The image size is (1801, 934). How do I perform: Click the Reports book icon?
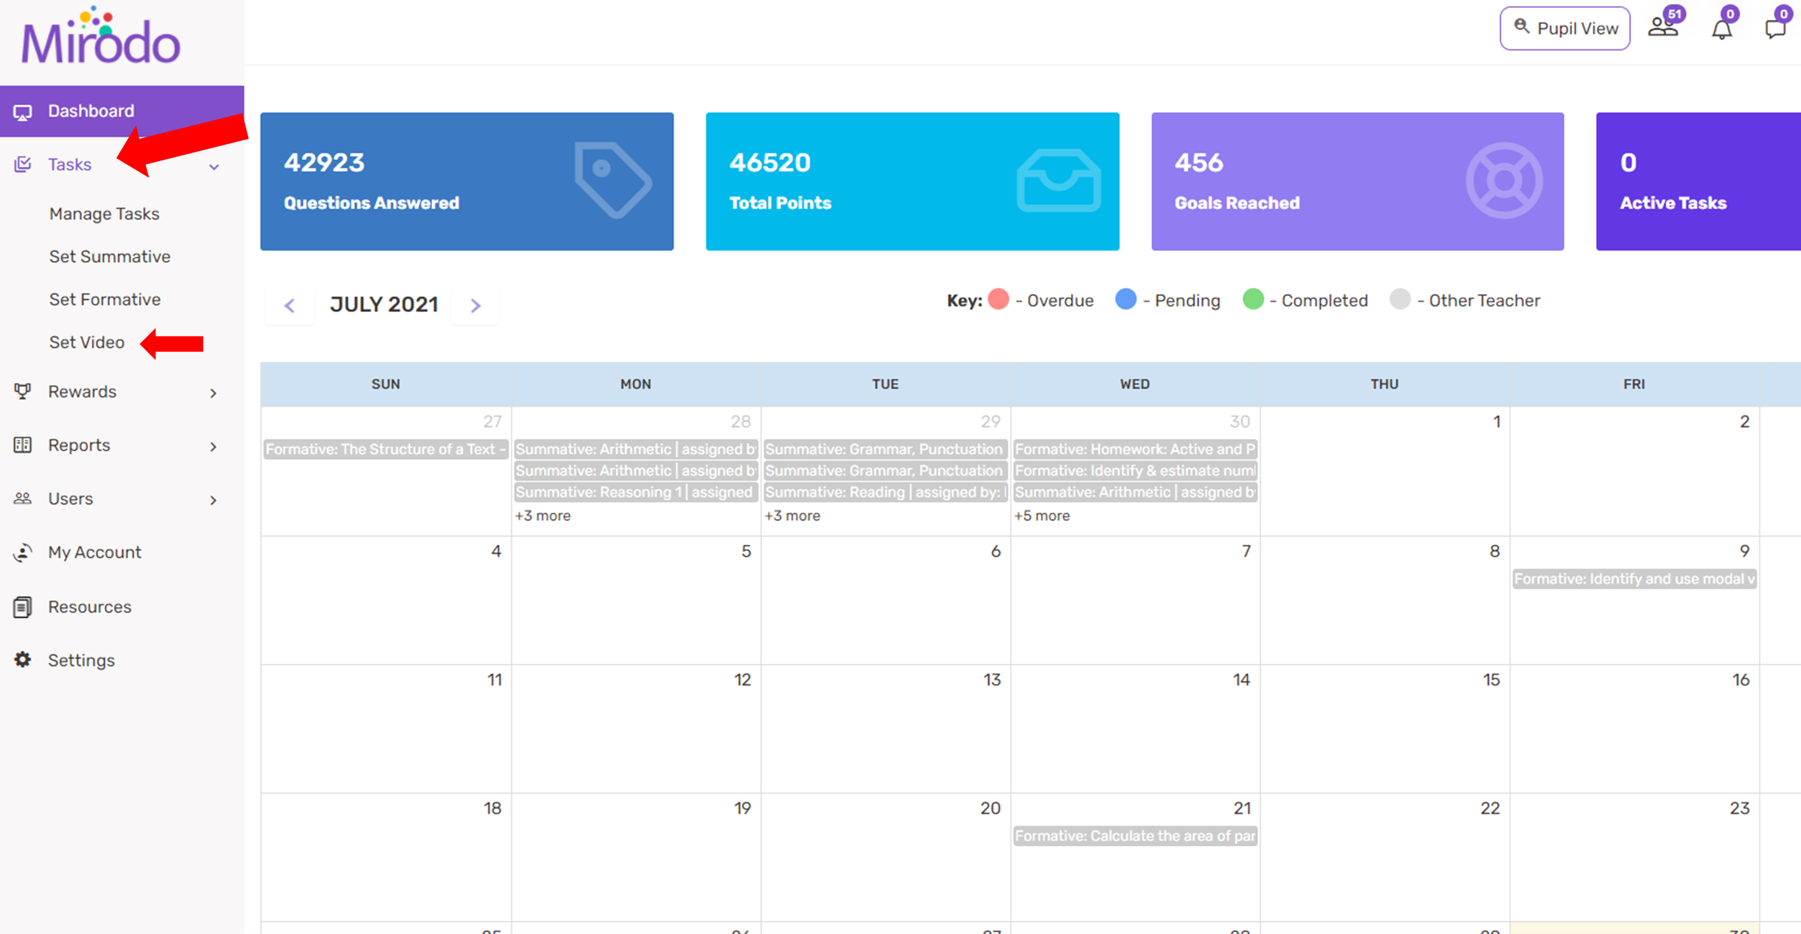(23, 445)
